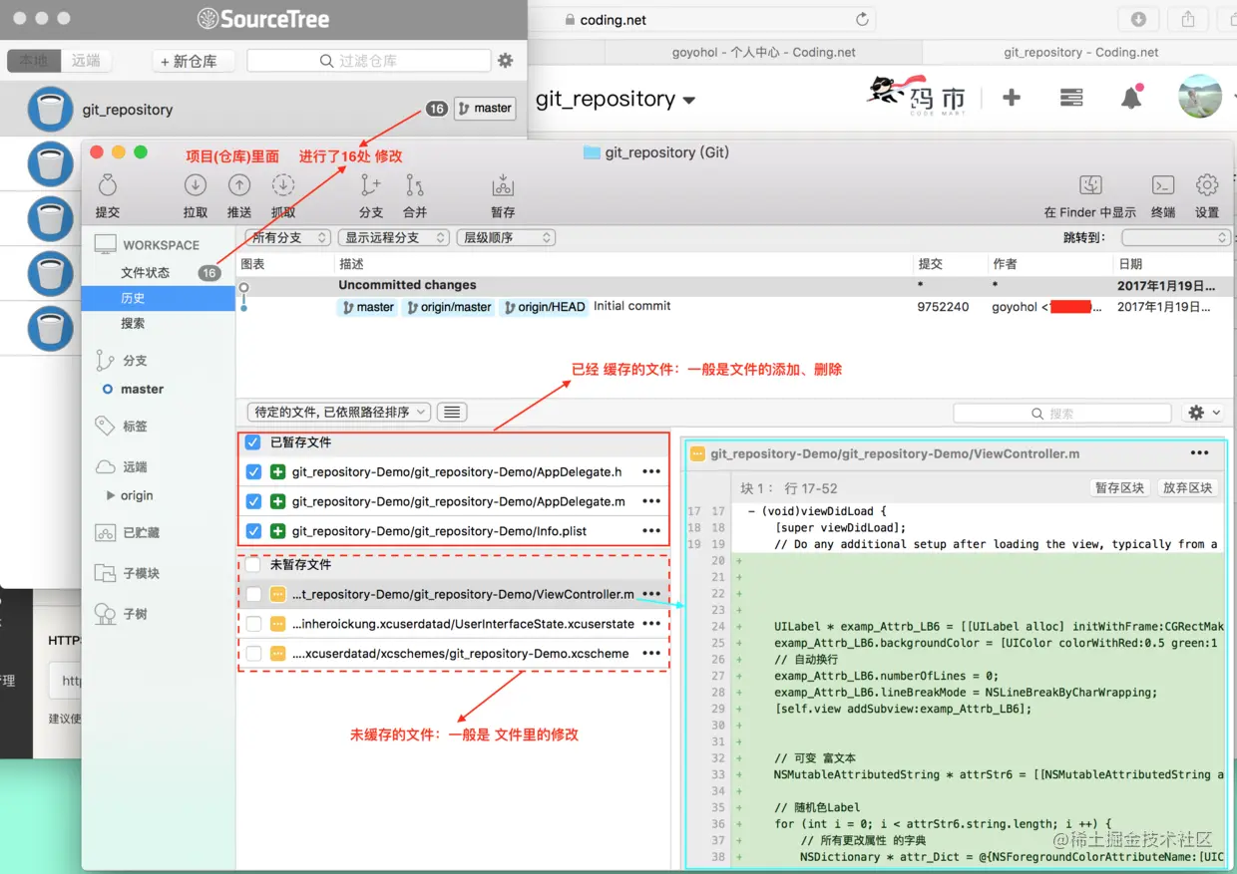
Task: Switch to the 远端 tab in SourceTree browser
Action: point(86,61)
